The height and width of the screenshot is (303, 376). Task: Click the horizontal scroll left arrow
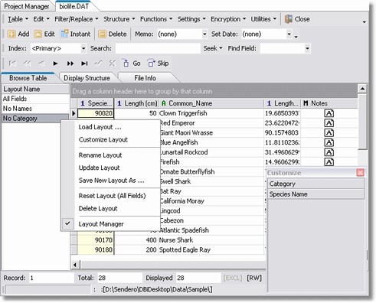click(x=75, y=265)
